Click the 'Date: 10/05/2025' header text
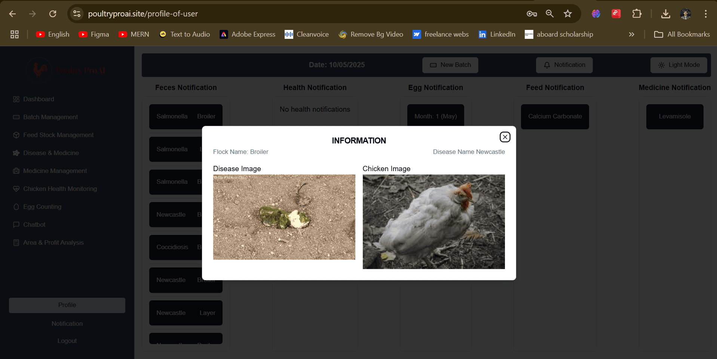Viewport: 717px width, 359px height. (337, 65)
